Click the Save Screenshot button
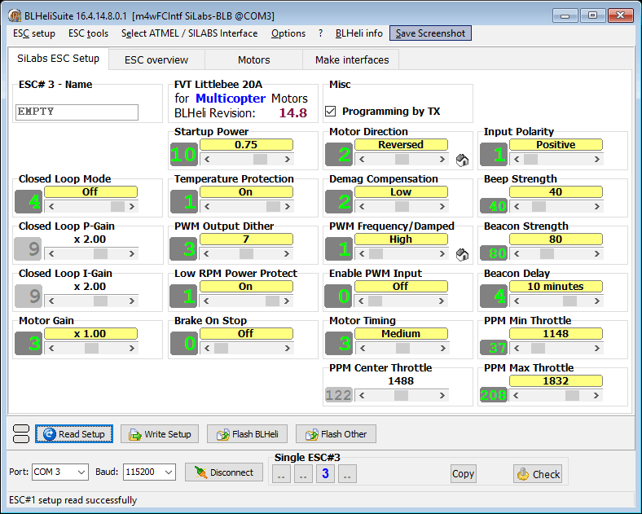This screenshot has height=514, width=642. [x=430, y=33]
